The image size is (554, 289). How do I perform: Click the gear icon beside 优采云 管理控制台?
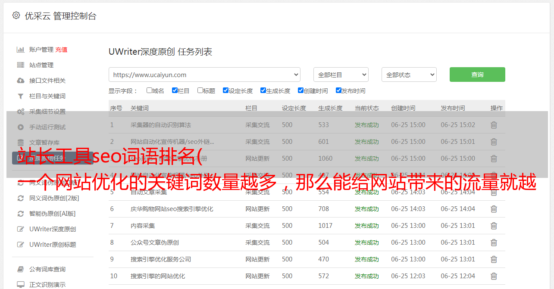pyautogui.click(x=16, y=16)
